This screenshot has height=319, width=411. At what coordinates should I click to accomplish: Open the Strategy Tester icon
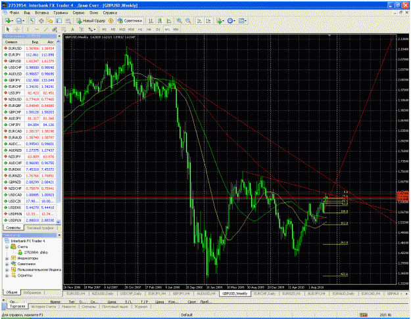68,20
